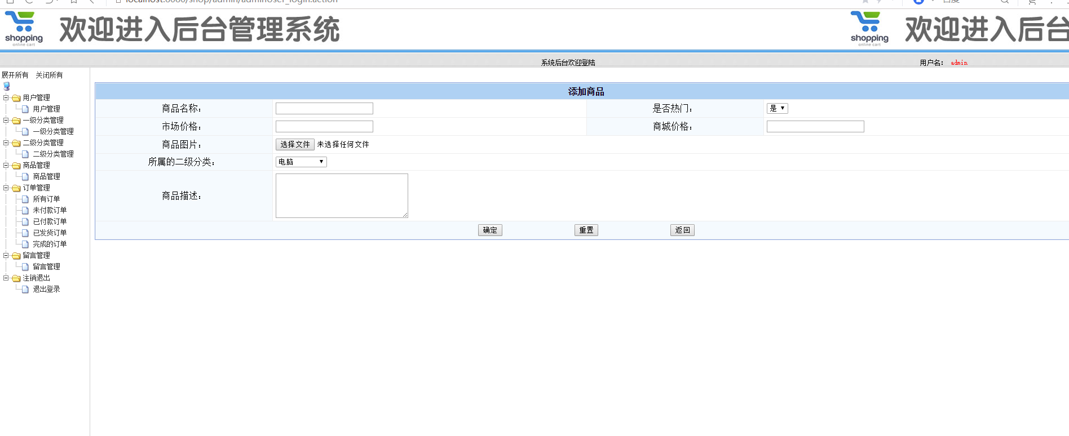Viewport: 1069px width, 436px height.
Task: Click the 确定 submit button
Action: (490, 230)
